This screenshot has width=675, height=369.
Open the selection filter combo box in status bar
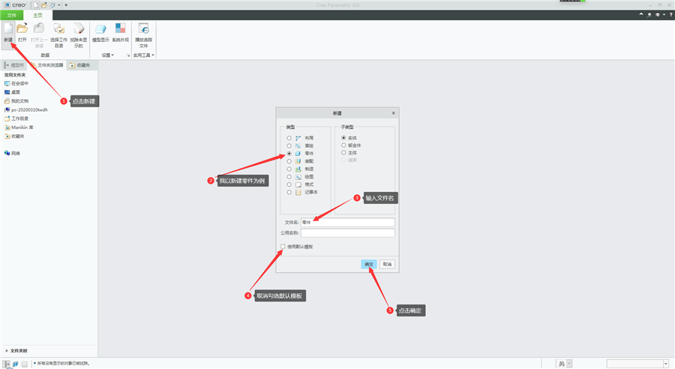pyautogui.click(x=637, y=364)
